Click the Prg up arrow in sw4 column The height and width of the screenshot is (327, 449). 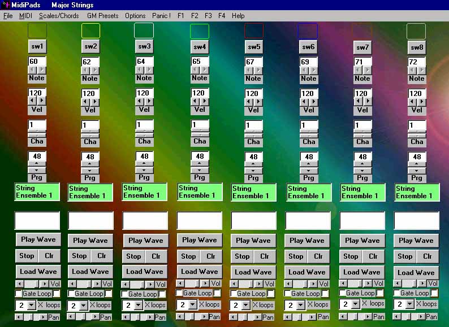(x=200, y=164)
